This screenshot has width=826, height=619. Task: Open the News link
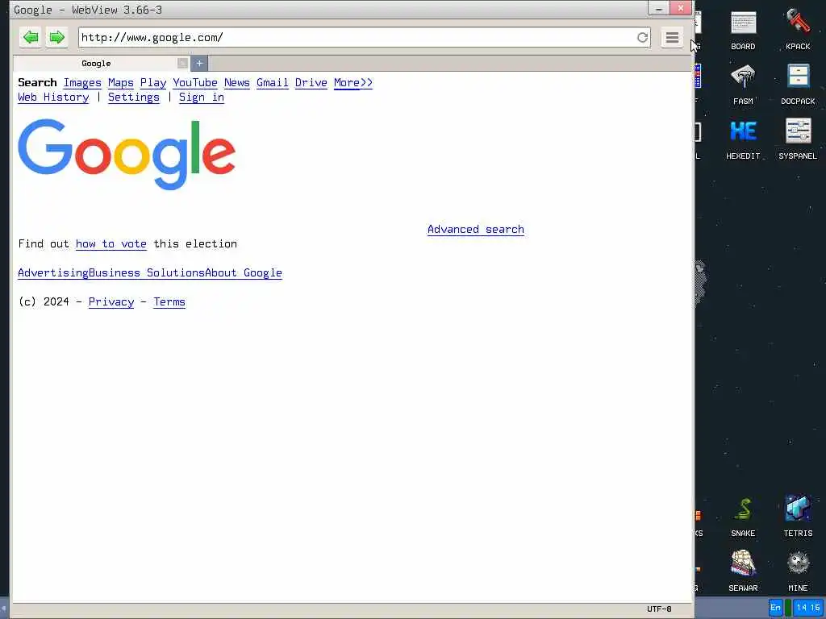[x=237, y=83]
